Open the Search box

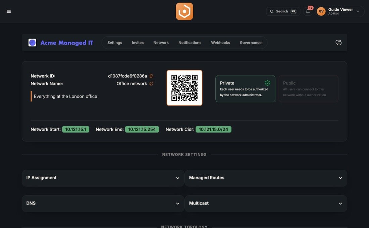click(x=283, y=11)
